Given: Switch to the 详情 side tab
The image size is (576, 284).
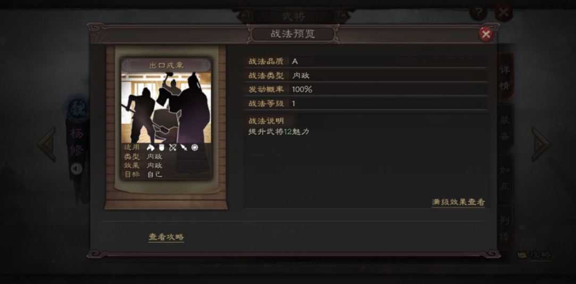Looking at the screenshot, I should (505, 78).
